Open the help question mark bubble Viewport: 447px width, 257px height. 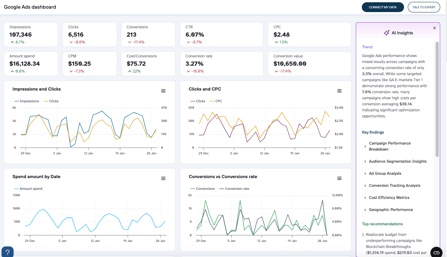coord(7,252)
